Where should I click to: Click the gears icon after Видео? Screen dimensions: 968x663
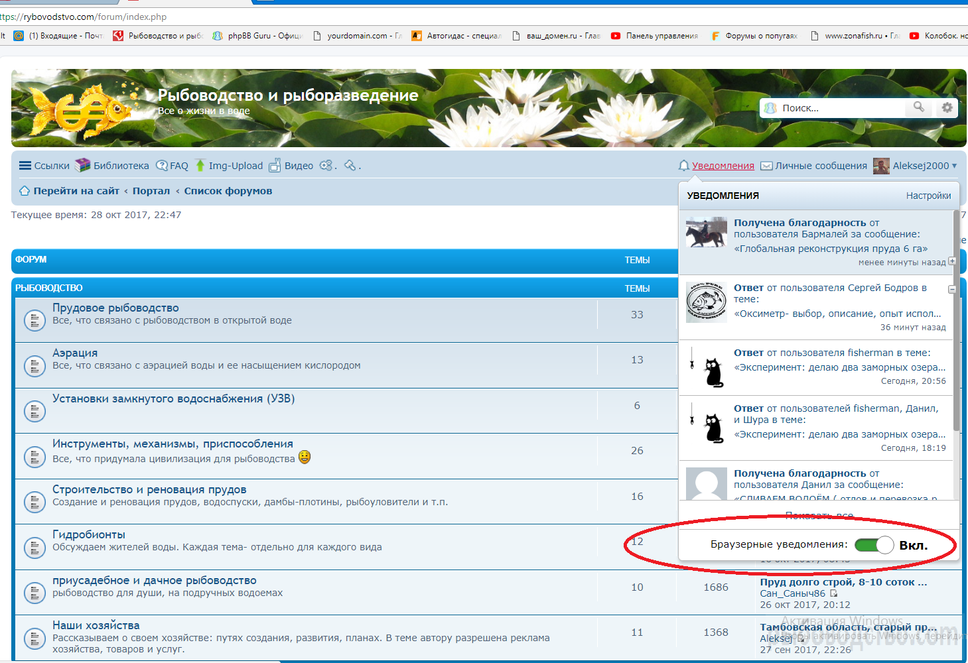326,165
